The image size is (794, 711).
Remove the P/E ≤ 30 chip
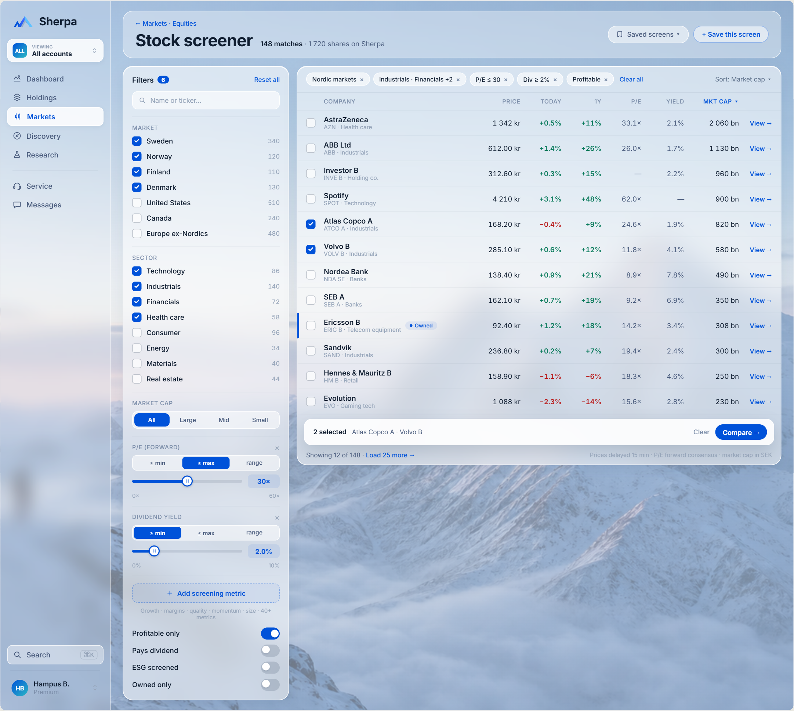(x=505, y=80)
